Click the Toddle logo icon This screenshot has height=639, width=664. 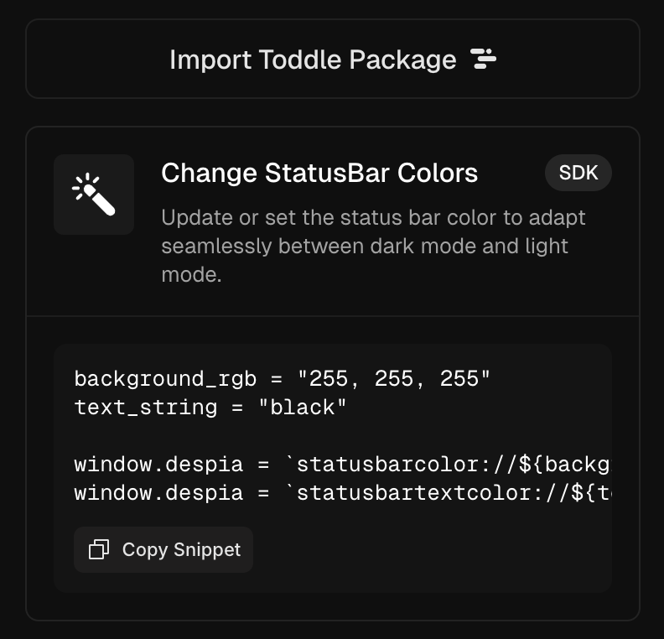point(484,59)
